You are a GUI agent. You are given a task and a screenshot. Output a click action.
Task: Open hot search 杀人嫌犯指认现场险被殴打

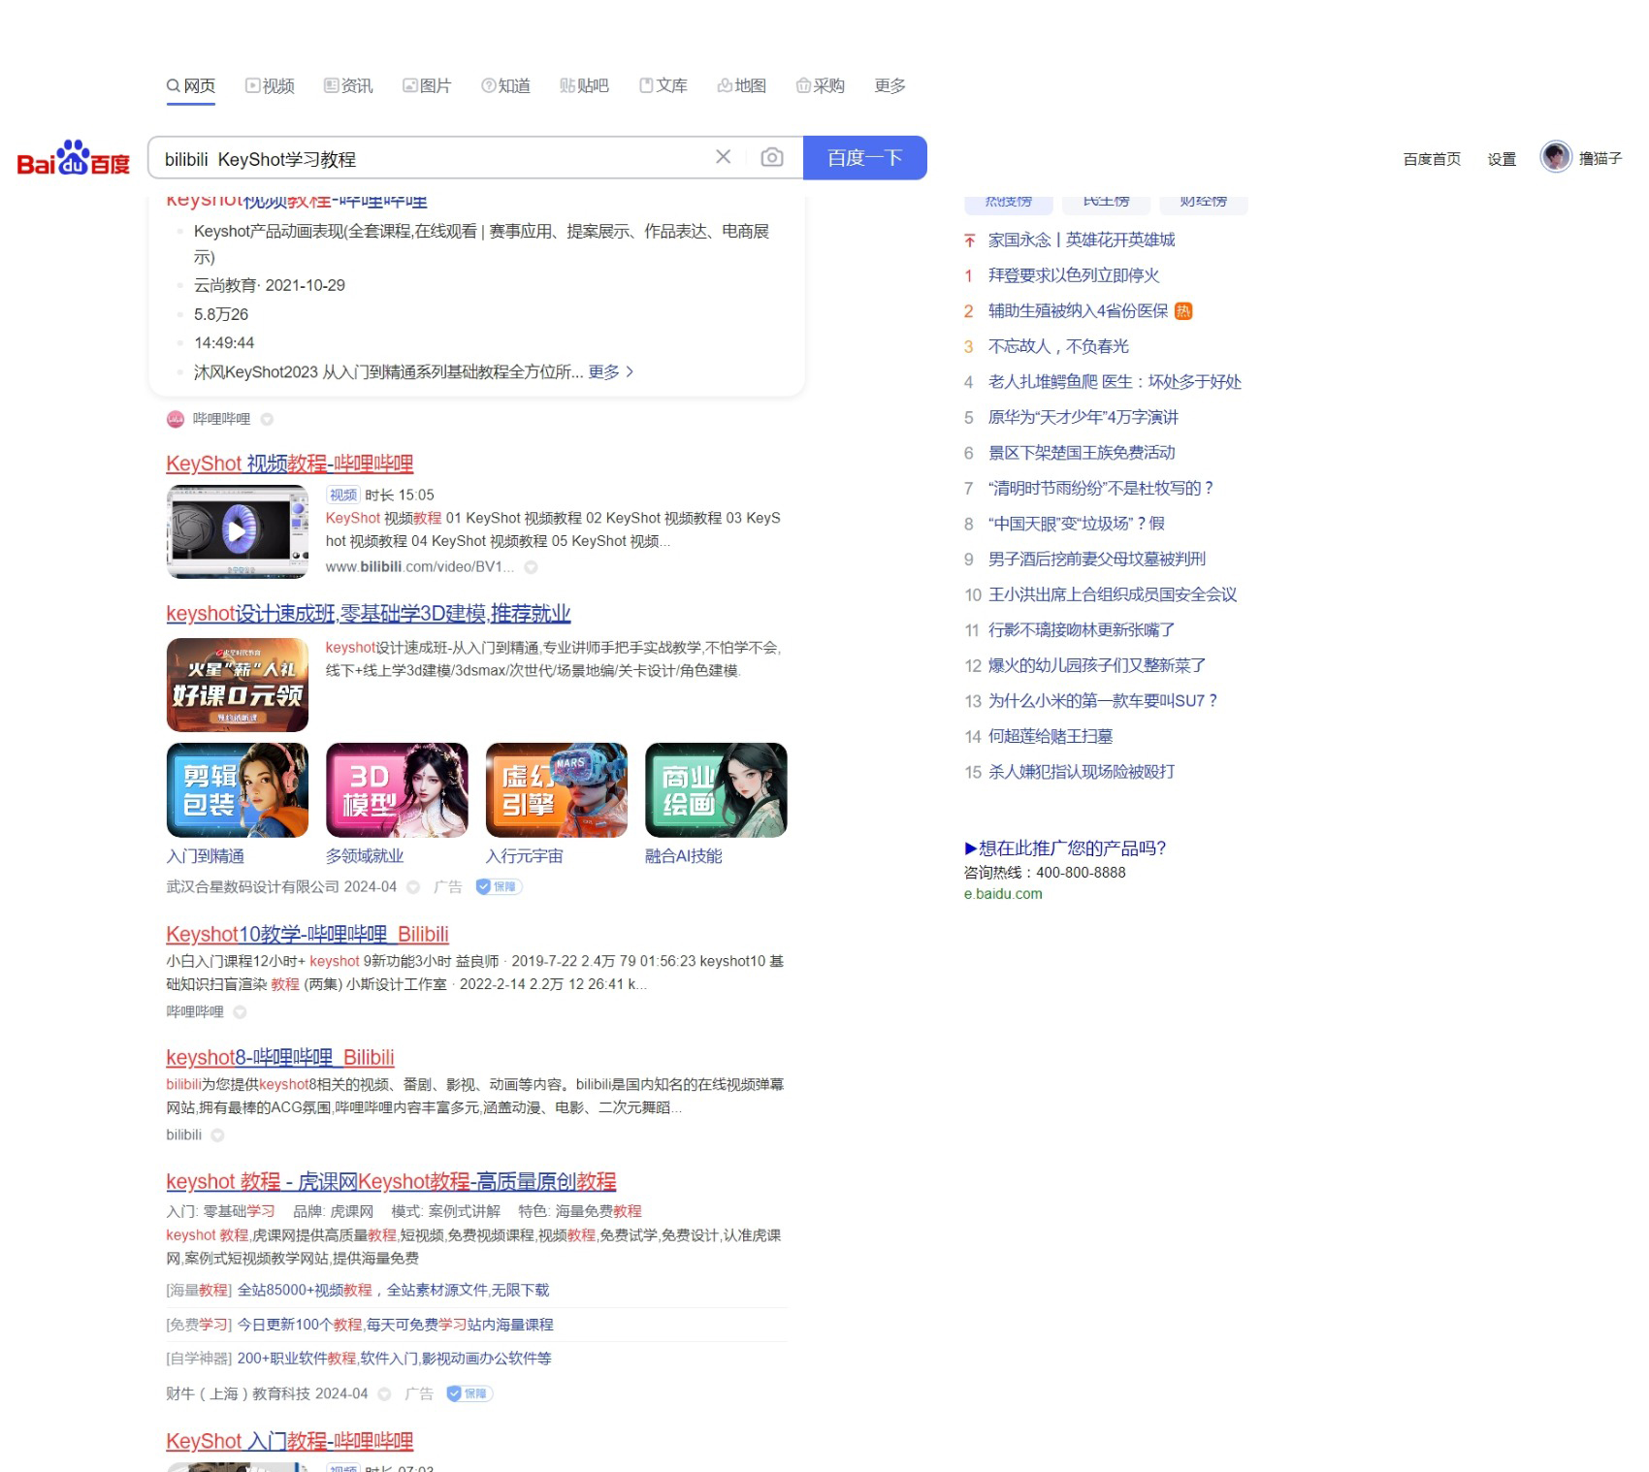pyautogui.click(x=1082, y=772)
